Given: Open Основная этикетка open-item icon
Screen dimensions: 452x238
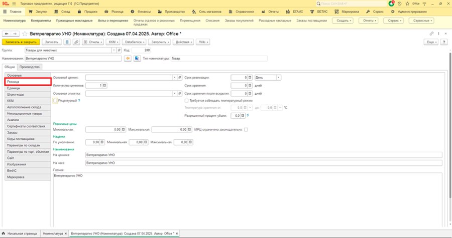Looking at the screenshot, I should coord(180,94).
